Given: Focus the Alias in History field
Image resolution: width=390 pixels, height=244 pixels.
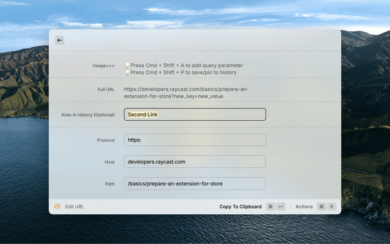Looking at the screenshot, I should (195, 115).
